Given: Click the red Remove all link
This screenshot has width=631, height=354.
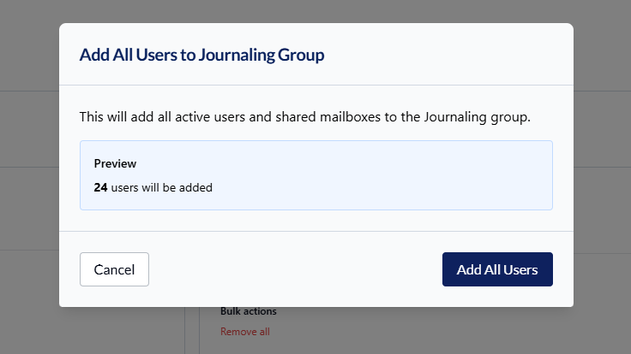Looking at the screenshot, I should point(244,332).
